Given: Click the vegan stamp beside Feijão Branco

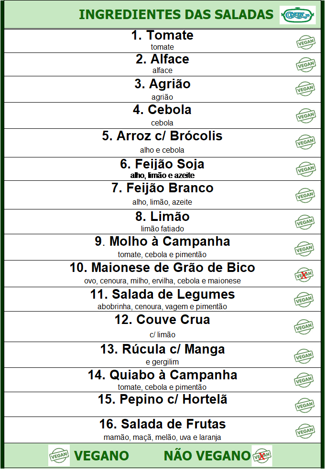Looking at the screenshot, I should coord(305,195).
